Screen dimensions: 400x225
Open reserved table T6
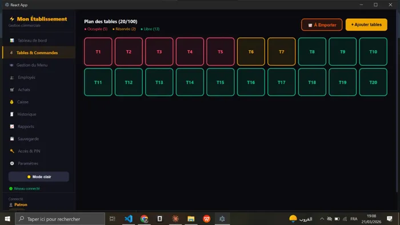[251, 52]
